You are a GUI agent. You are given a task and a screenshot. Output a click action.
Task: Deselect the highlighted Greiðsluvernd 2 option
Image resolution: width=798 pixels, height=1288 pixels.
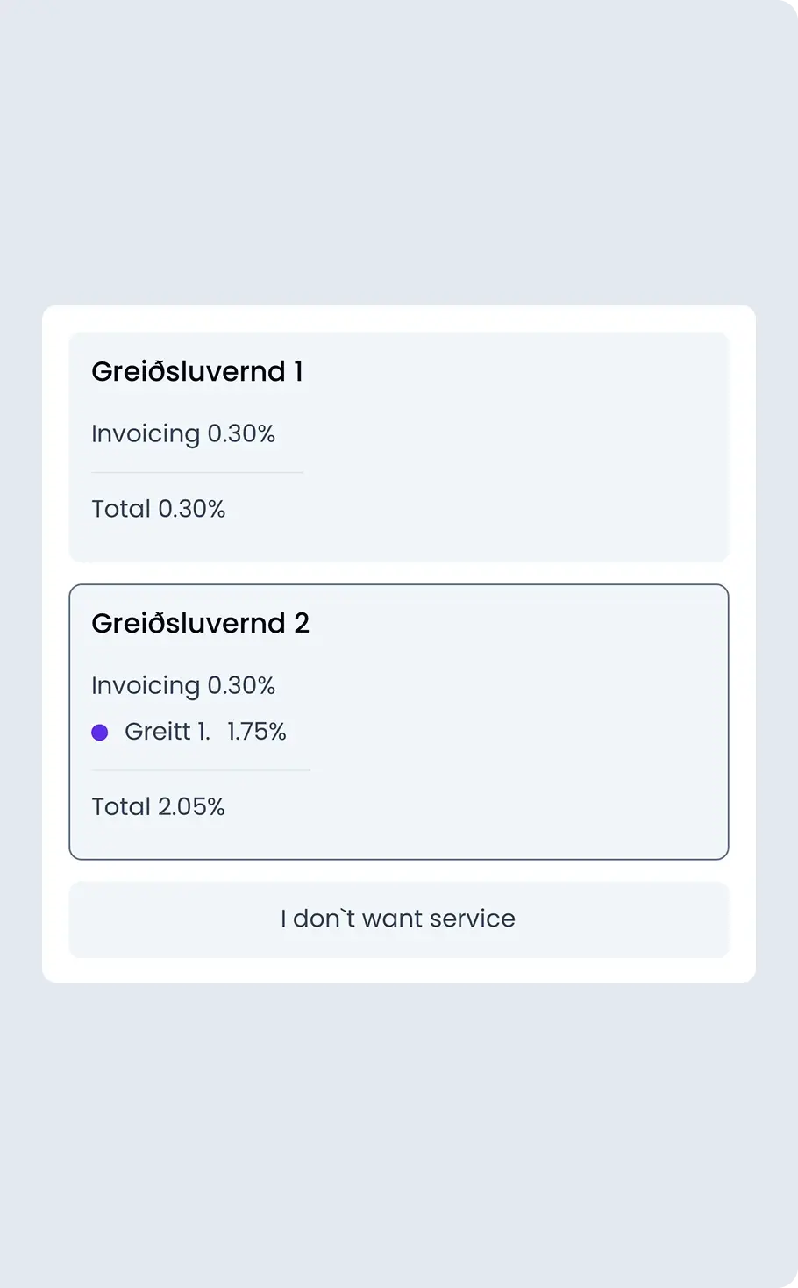[x=398, y=719]
